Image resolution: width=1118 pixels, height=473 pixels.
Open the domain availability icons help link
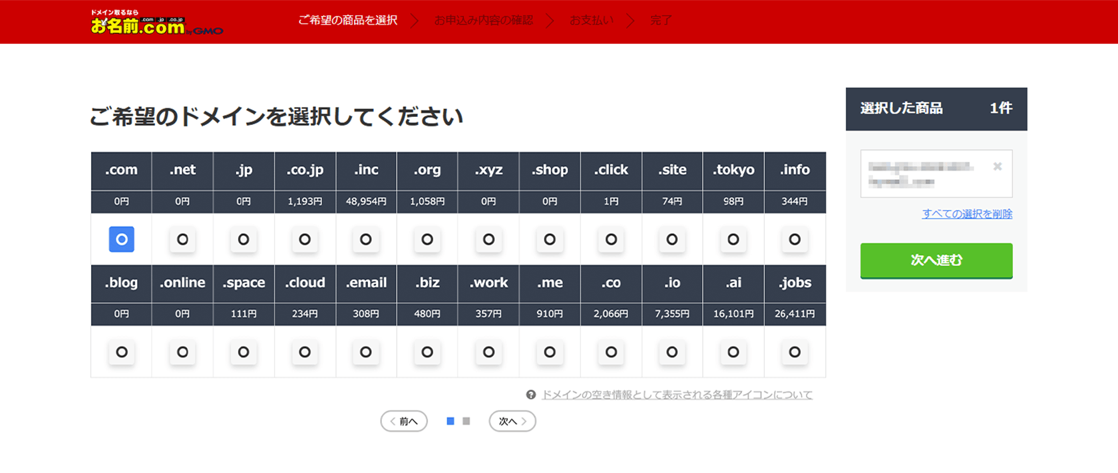click(677, 395)
